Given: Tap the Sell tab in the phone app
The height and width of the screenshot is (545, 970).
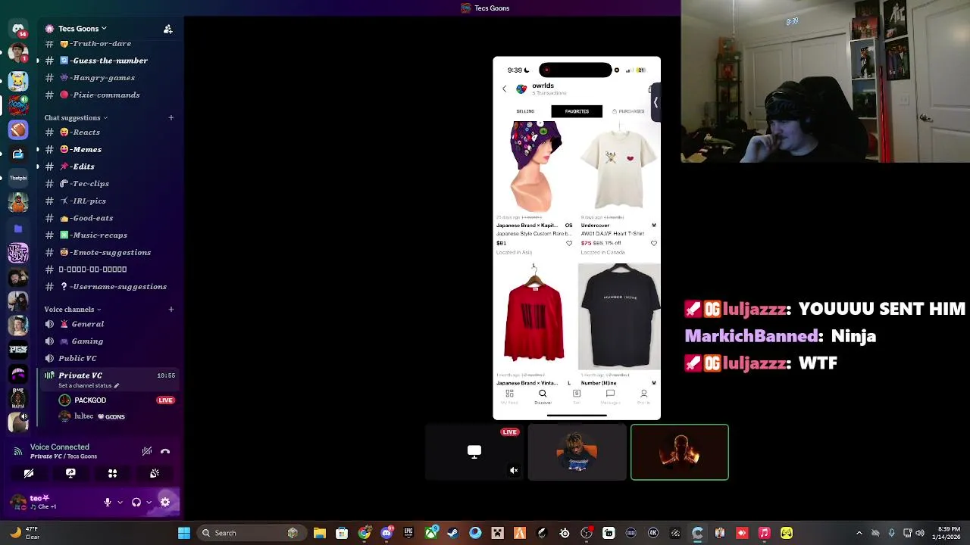Looking at the screenshot, I should [577, 396].
